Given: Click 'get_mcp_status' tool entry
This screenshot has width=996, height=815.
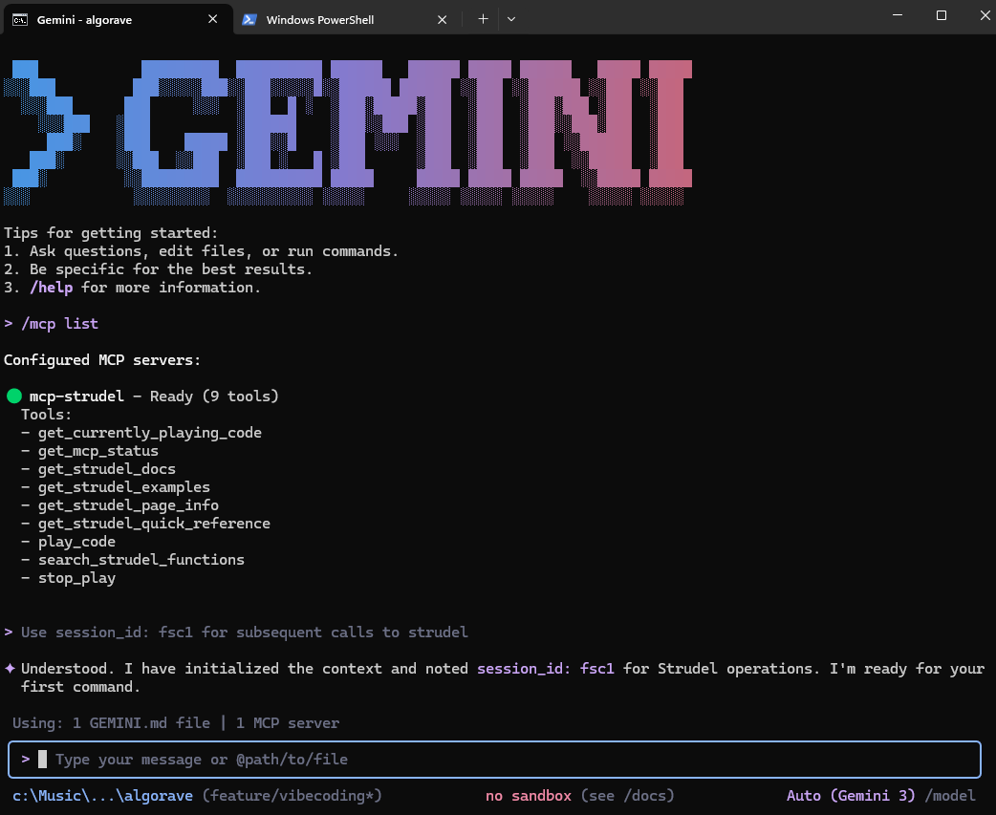Looking at the screenshot, I should point(98,451).
